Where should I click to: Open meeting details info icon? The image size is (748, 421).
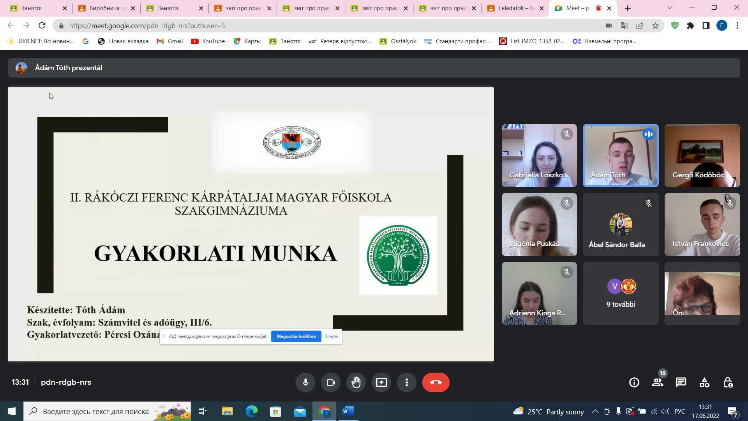[x=634, y=382]
